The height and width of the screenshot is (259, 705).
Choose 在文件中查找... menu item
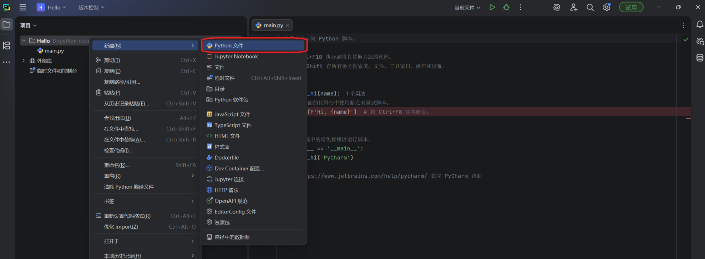point(145,129)
